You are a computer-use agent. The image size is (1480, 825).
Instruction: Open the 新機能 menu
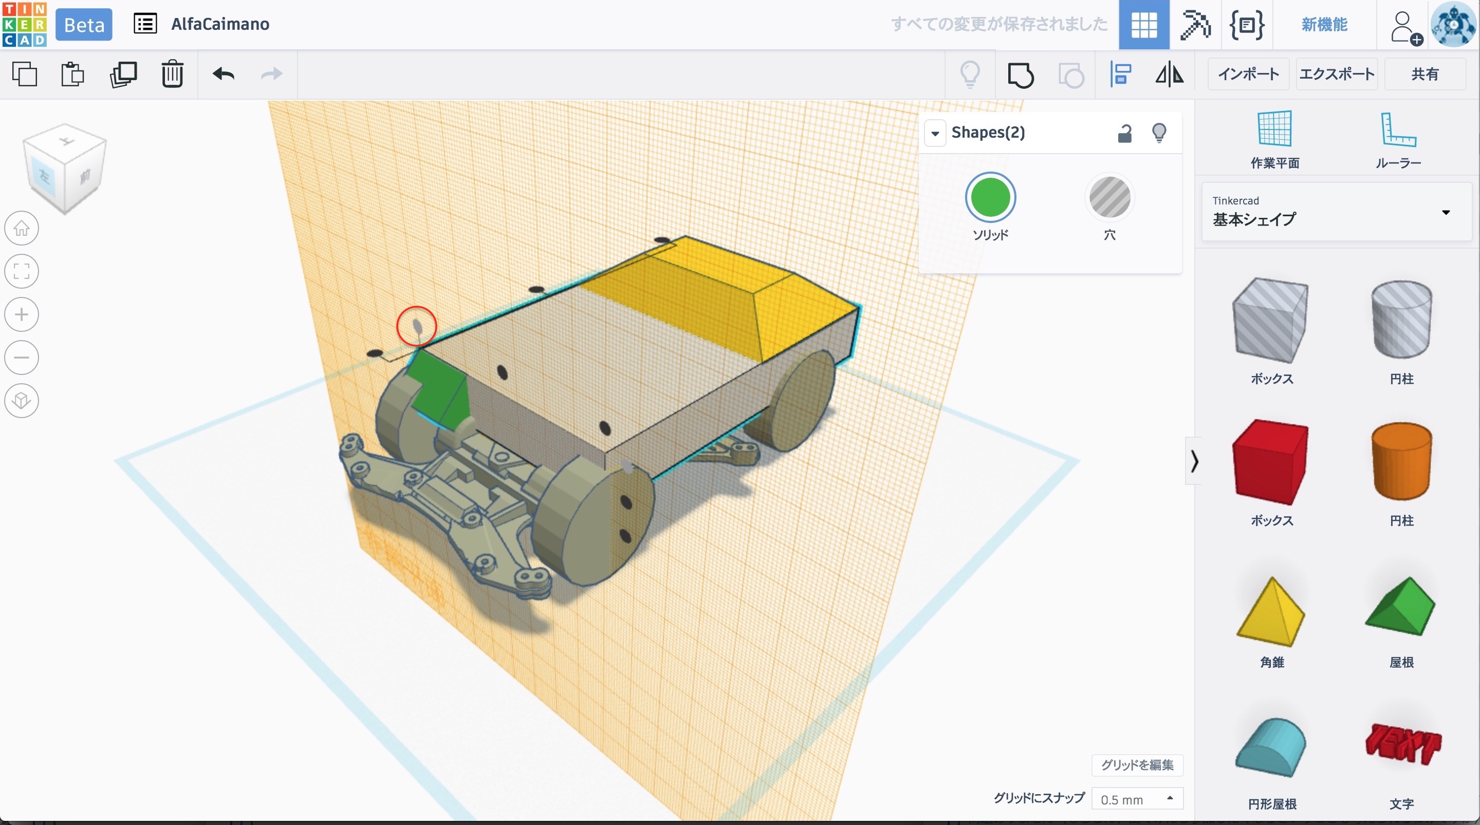1324,24
